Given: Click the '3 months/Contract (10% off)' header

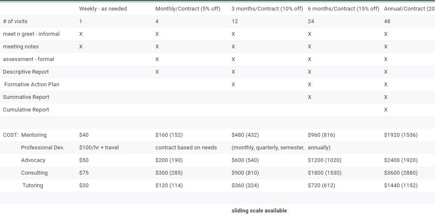Looking at the screenshot, I should pos(267,9).
